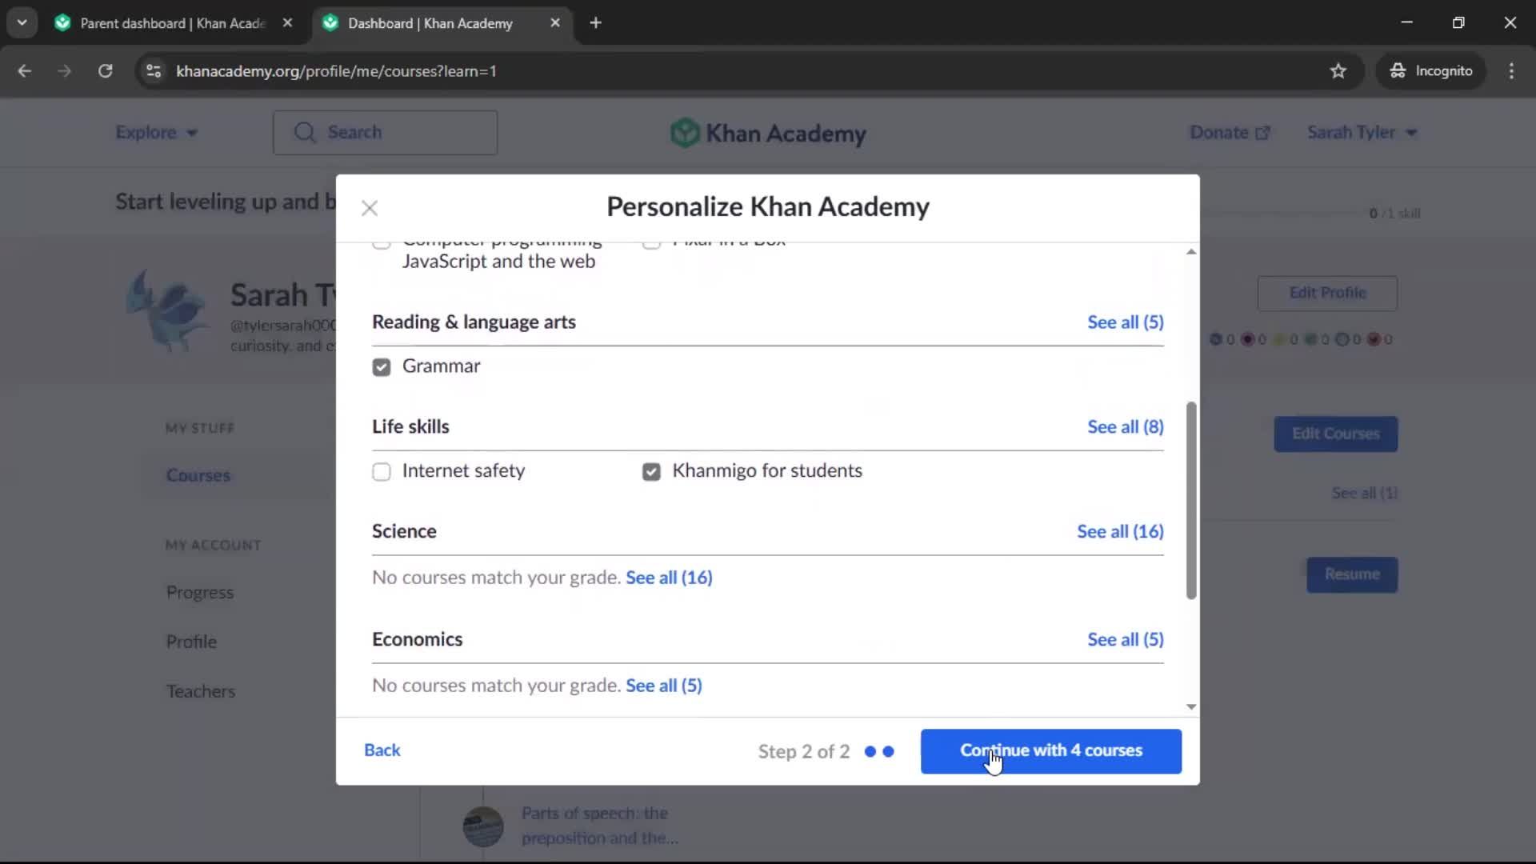Viewport: 1536px width, 864px height.
Task: Uncheck Khanmigo for students checkbox
Action: pyautogui.click(x=651, y=471)
